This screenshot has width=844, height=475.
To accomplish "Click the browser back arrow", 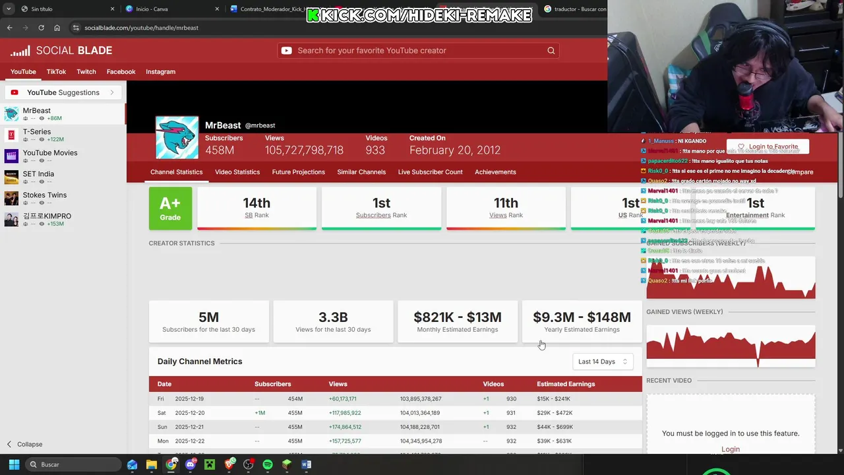I will coord(9,28).
